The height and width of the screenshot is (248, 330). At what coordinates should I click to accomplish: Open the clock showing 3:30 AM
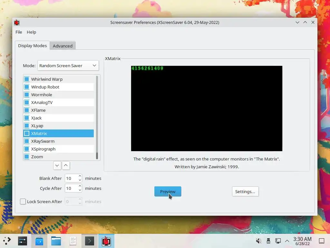302,241
